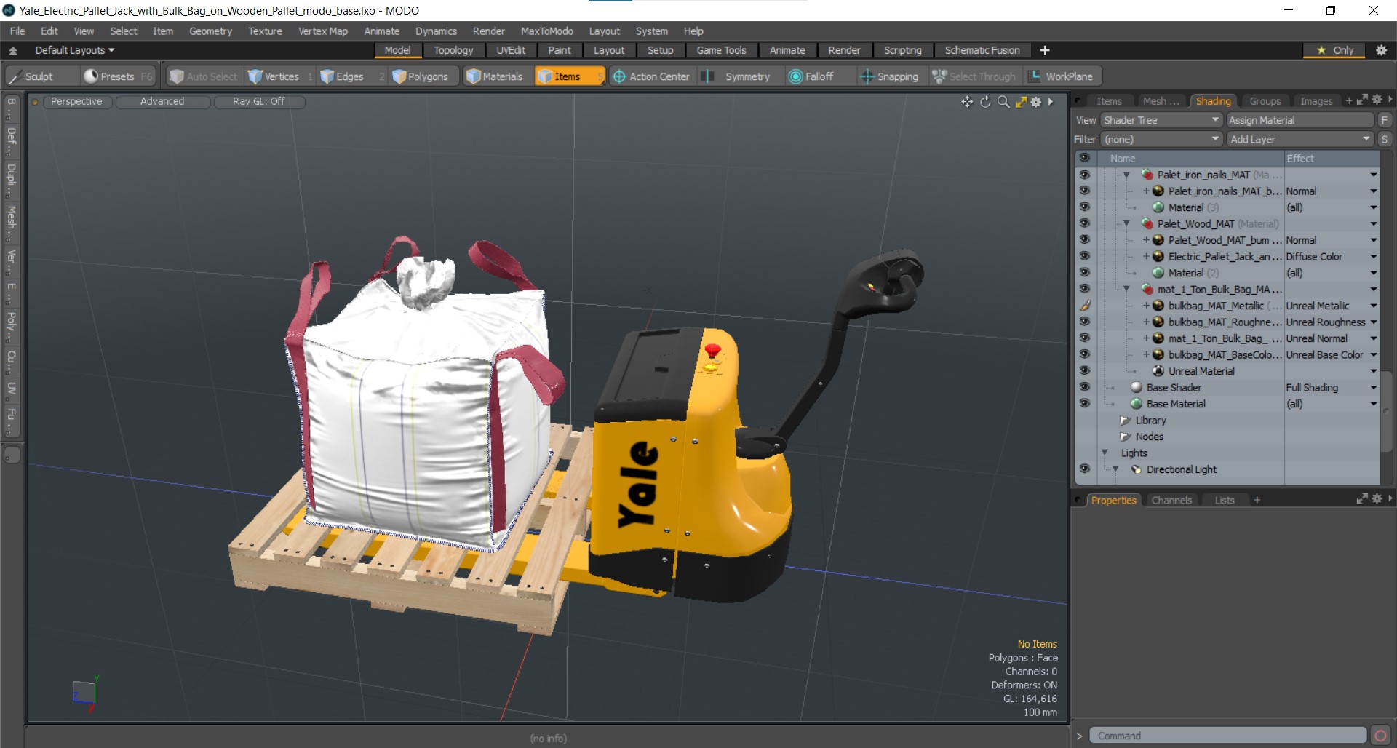Toggle visibility of Directional Light
Image resolution: width=1397 pixels, height=748 pixels.
point(1084,469)
